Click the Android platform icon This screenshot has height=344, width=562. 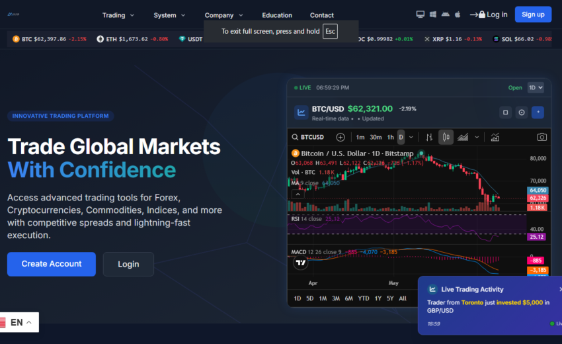point(446,15)
